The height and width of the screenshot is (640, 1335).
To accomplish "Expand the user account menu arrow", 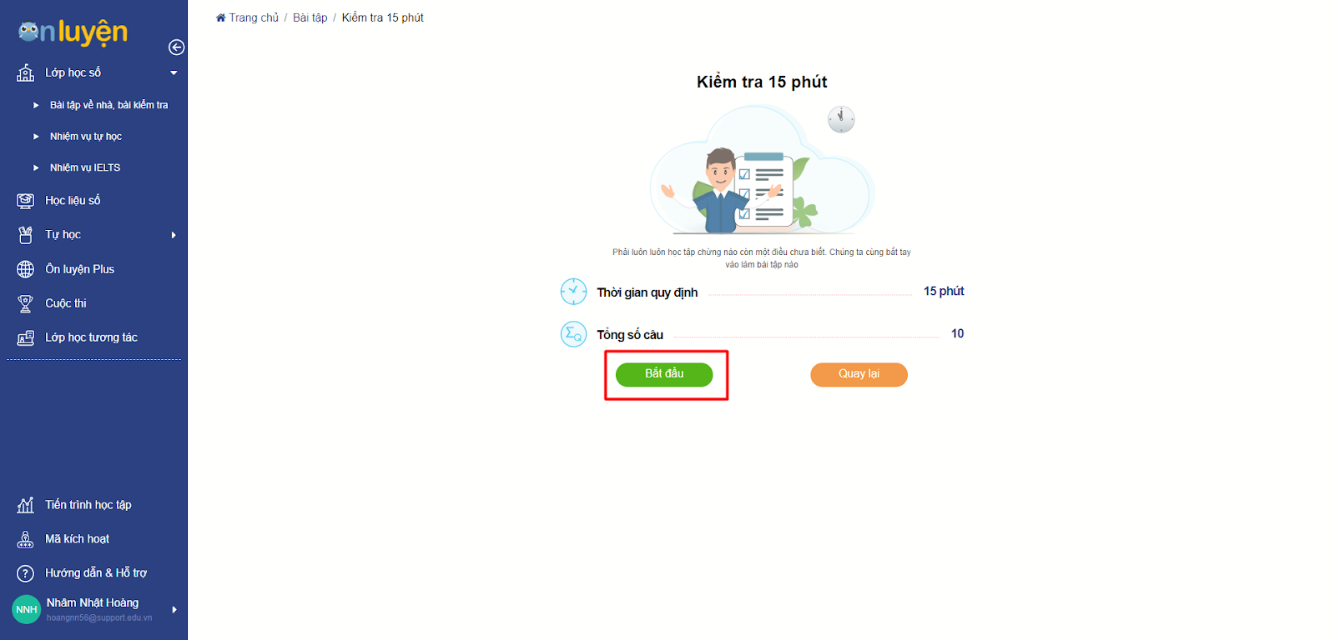I will click(x=174, y=610).
